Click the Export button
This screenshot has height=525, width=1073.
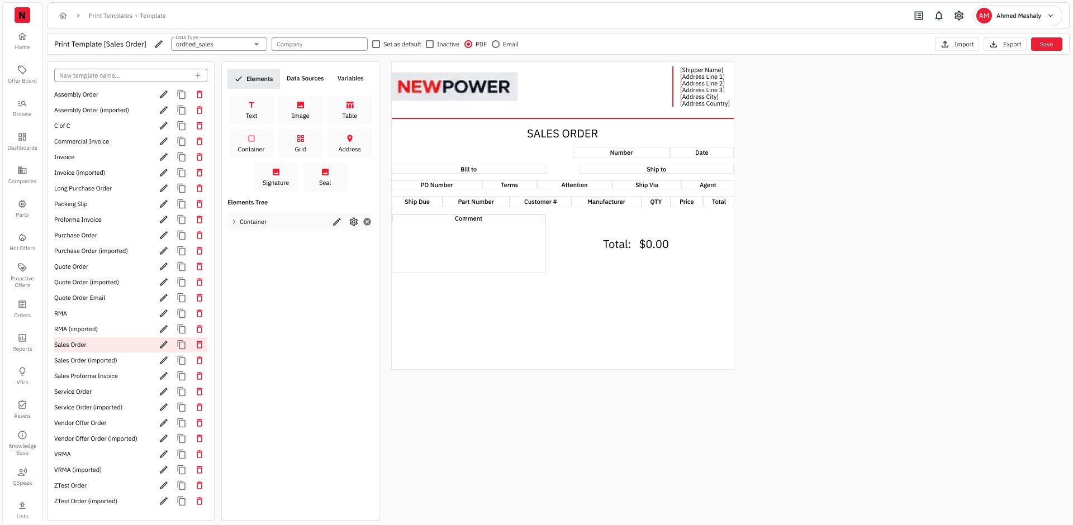click(1005, 44)
